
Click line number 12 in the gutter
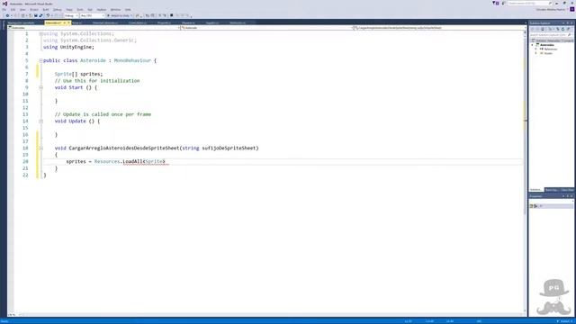click(25, 108)
